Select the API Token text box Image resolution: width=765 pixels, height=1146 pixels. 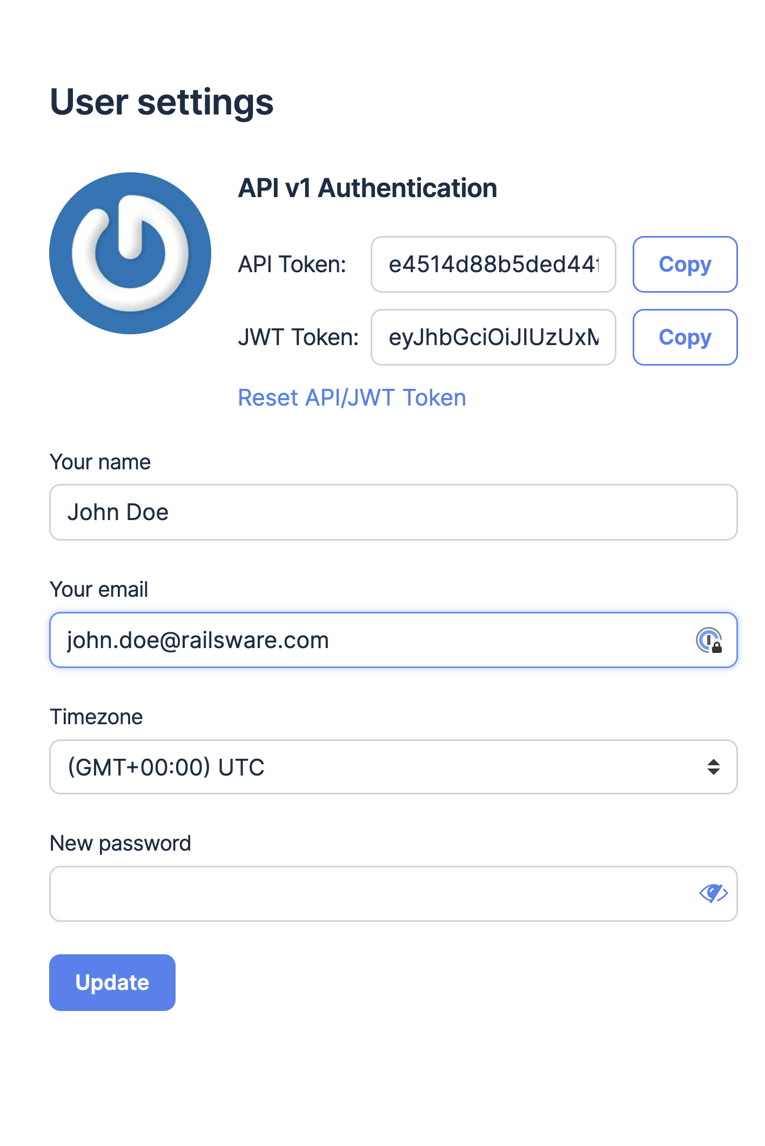(493, 264)
